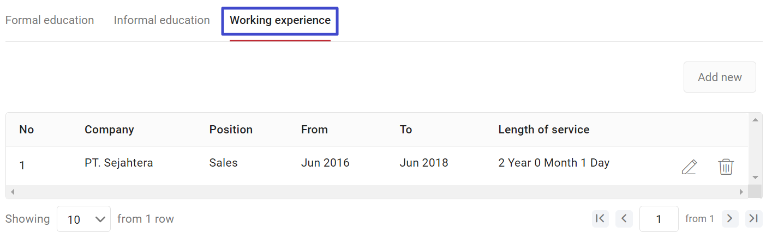This screenshot has width=772, height=239.
Task: Go to previous page arrow
Action: point(624,219)
